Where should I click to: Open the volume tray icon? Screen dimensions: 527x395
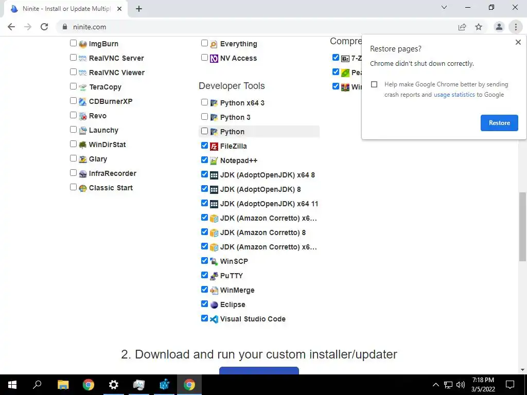coord(461,385)
